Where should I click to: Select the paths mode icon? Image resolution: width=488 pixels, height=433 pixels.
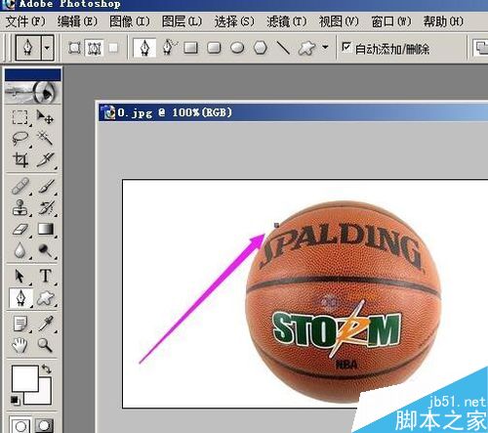click(x=94, y=48)
